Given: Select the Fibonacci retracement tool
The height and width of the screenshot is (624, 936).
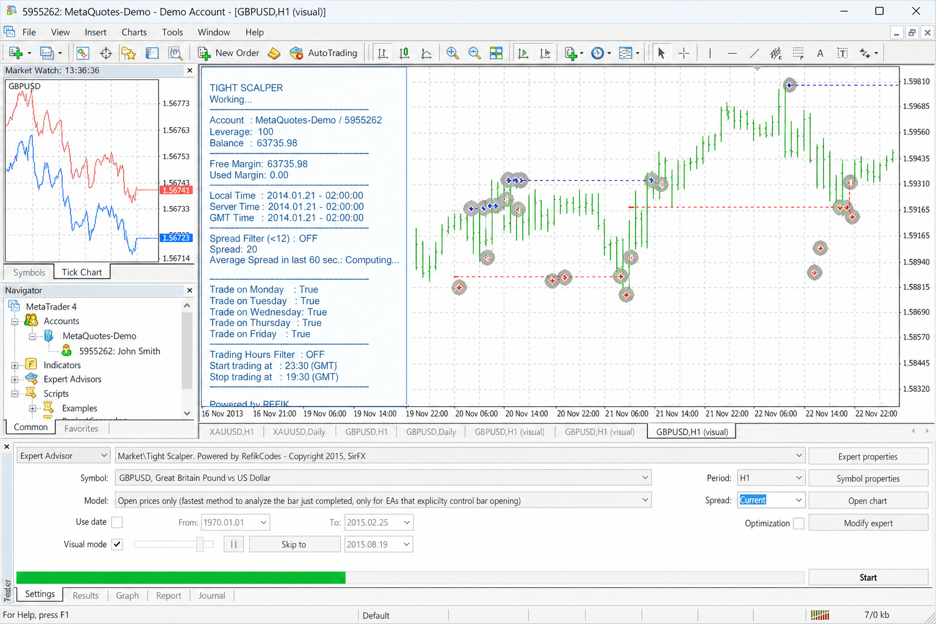Looking at the screenshot, I should [798, 53].
